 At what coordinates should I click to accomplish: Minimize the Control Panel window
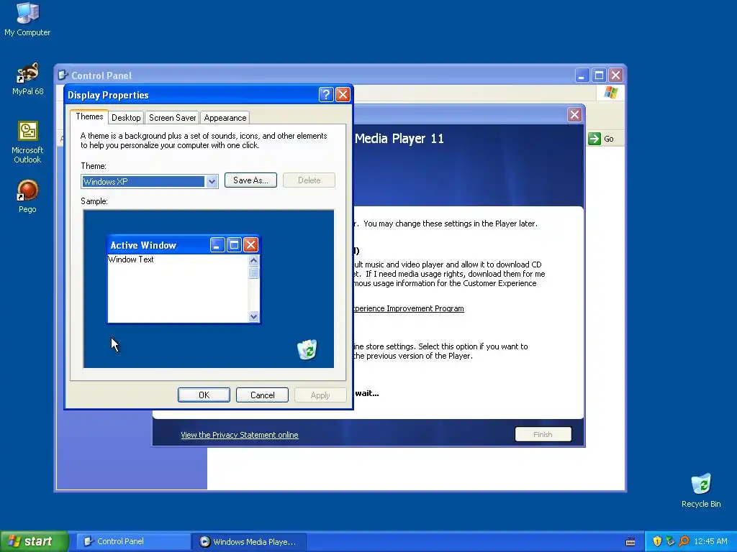point(582,75)
